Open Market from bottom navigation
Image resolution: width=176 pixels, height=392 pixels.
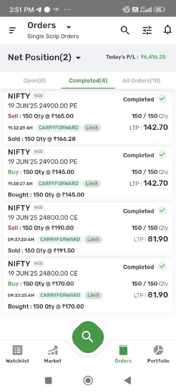pos(53,354)
